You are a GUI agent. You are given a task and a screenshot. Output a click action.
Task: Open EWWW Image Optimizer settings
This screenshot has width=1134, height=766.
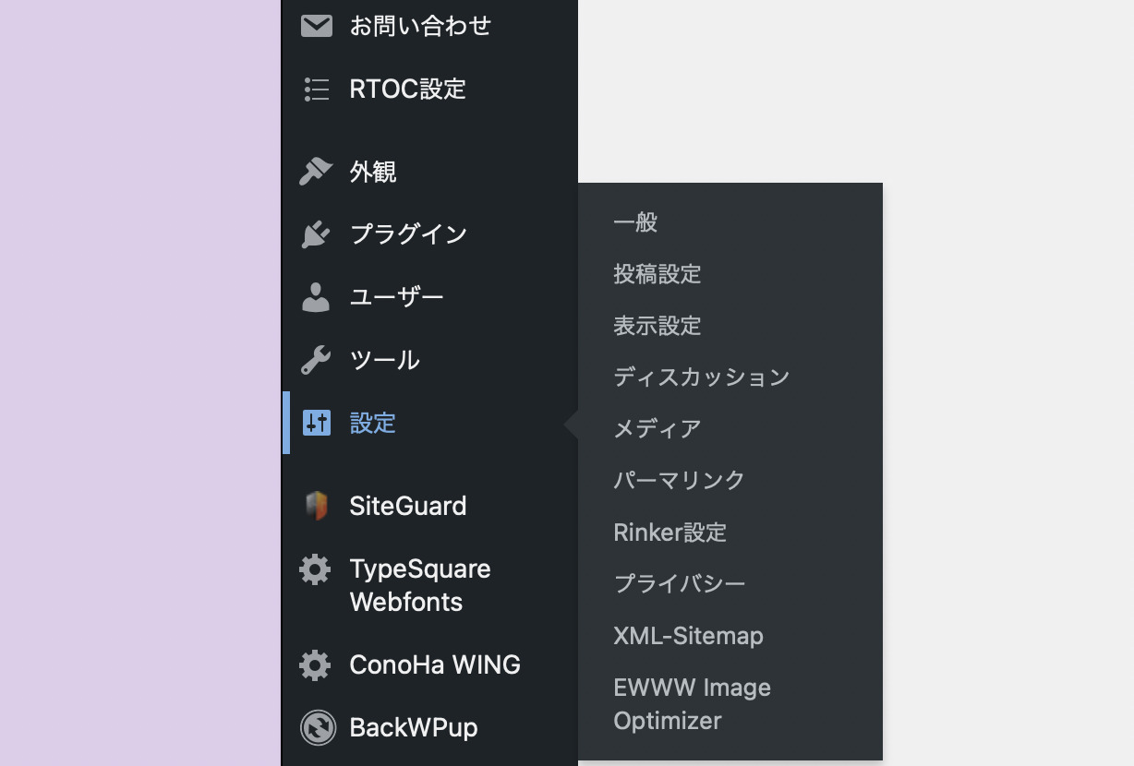693,704
